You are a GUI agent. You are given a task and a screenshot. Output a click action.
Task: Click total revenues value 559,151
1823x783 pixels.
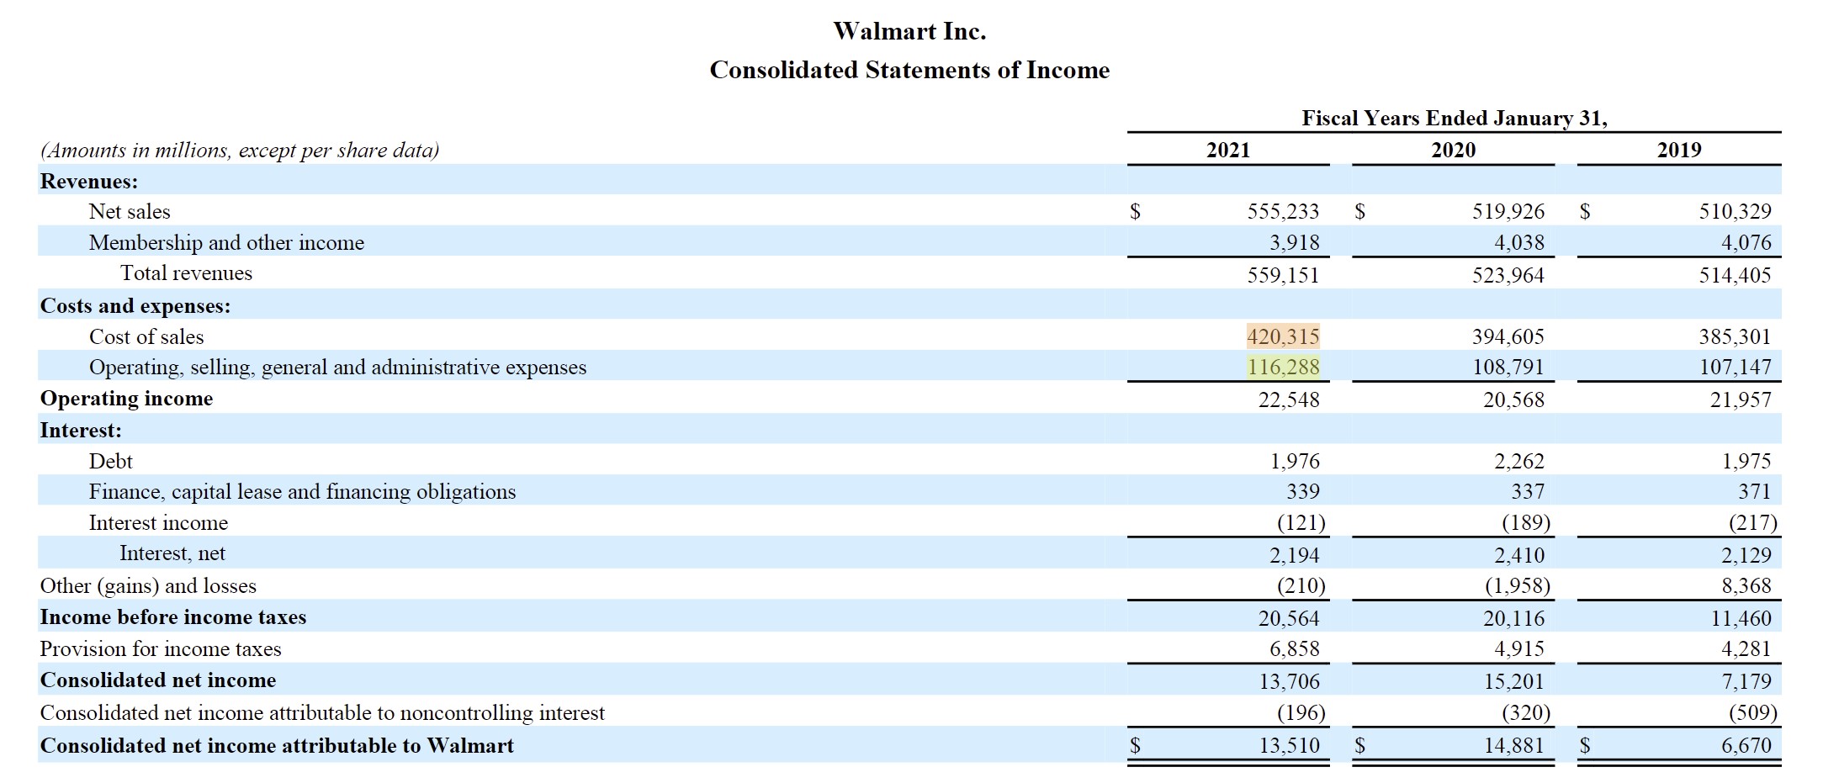pos(1283,275)
